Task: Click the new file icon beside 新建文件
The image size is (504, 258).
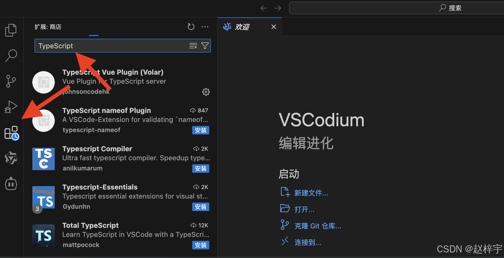Action: (x=285, y=192)
